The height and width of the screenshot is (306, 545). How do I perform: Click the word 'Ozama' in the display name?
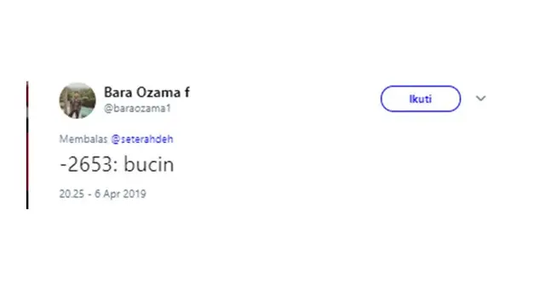(x=158, y=93)
